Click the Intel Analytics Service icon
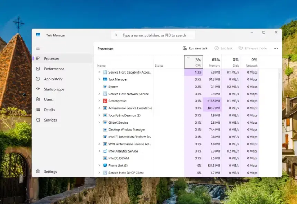 (x=105, y=151)
